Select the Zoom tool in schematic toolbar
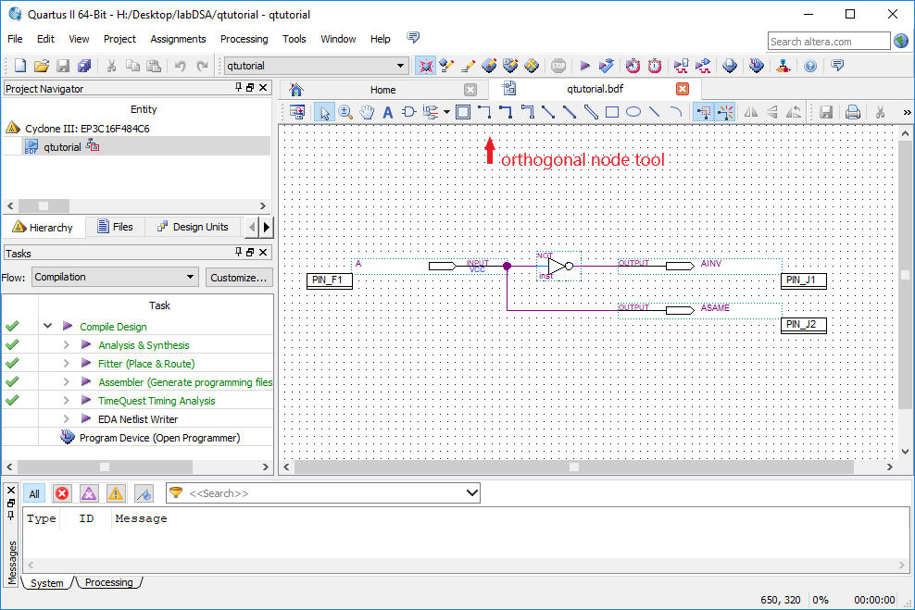Screen dimensions: 915x610 (345, 112)
